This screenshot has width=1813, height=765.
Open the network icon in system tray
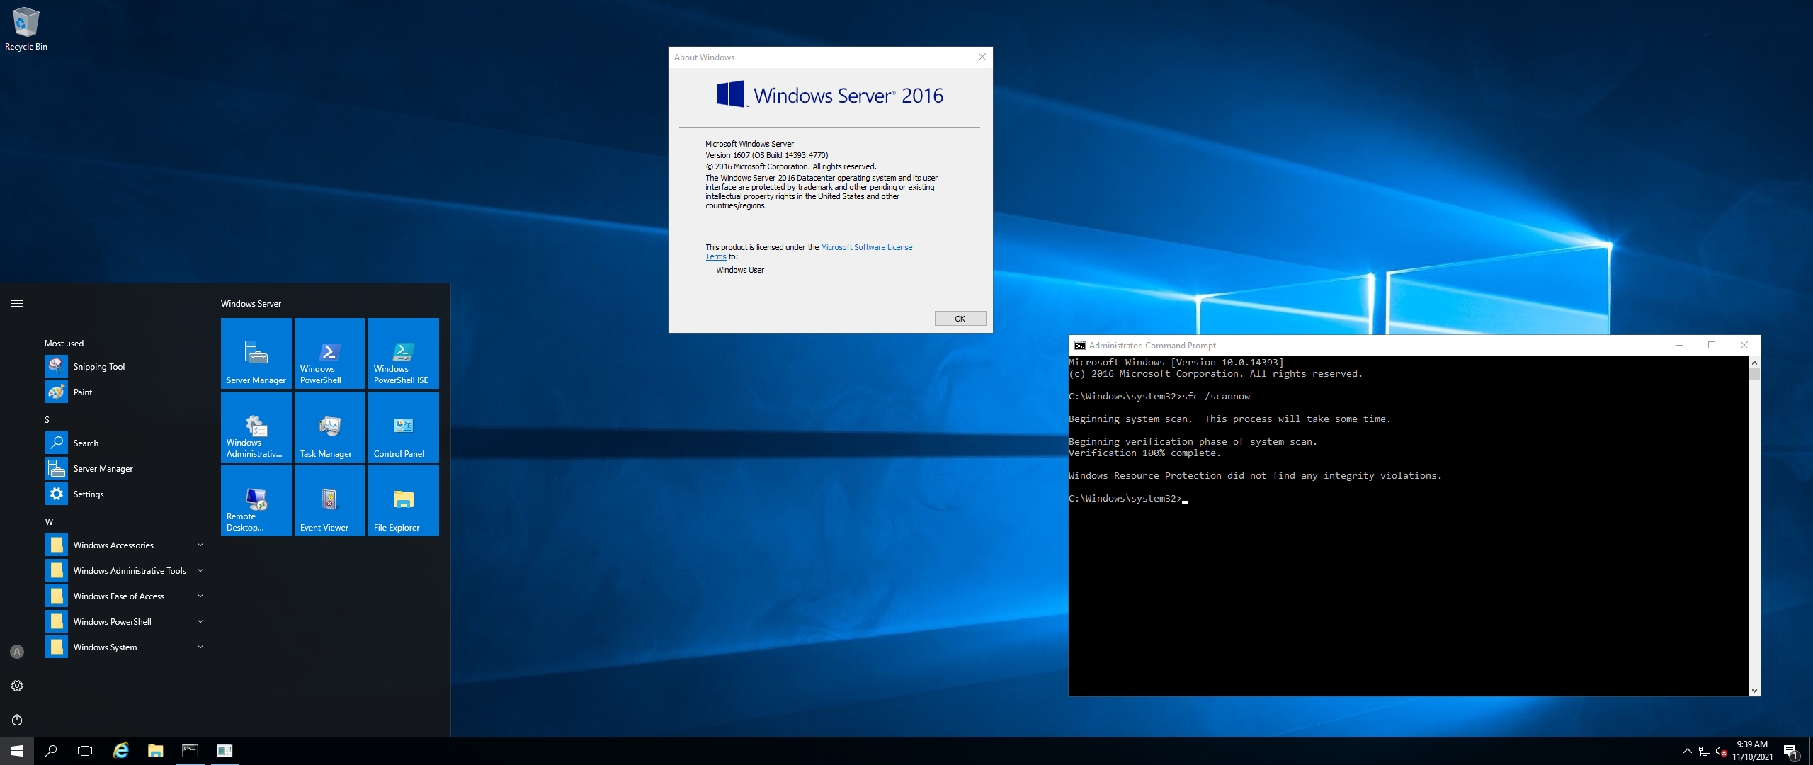(1705, 751)
